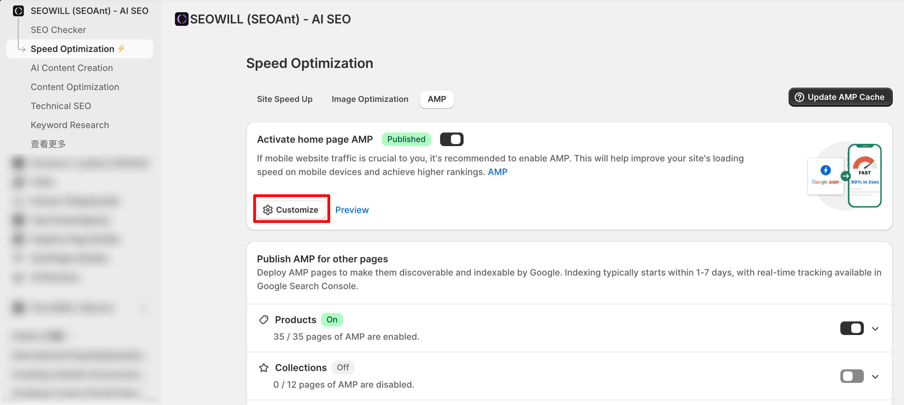Open 查看更多 to show more items

48,144
